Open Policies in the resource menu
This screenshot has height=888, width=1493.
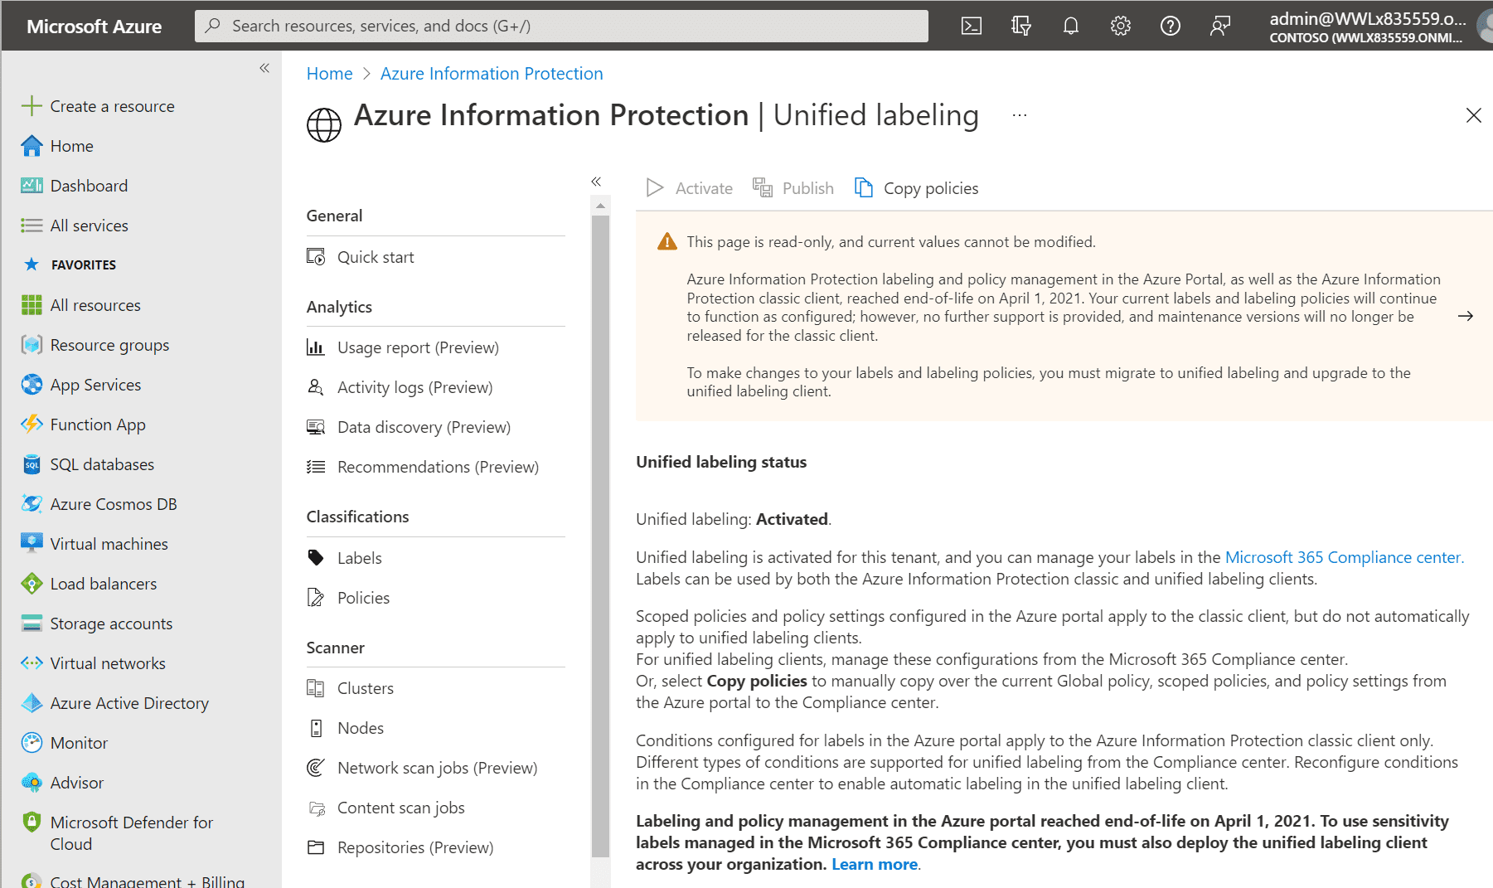coord(363,598)
